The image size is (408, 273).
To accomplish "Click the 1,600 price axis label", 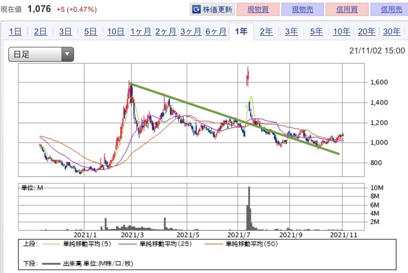I will pos(379,82).
